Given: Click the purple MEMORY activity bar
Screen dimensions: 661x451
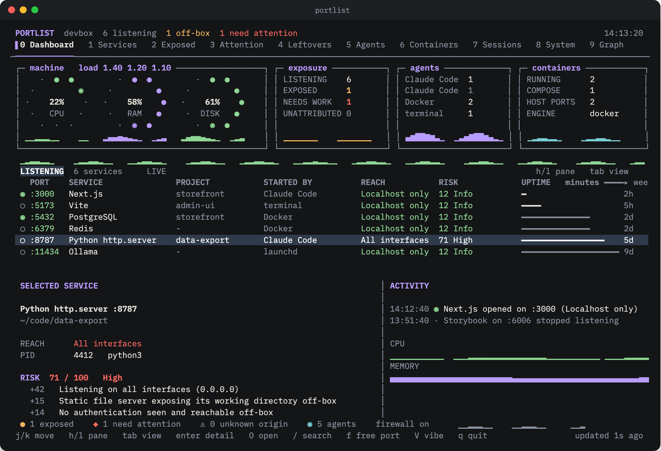Looking at the screenshot, I should pos(519,380).
